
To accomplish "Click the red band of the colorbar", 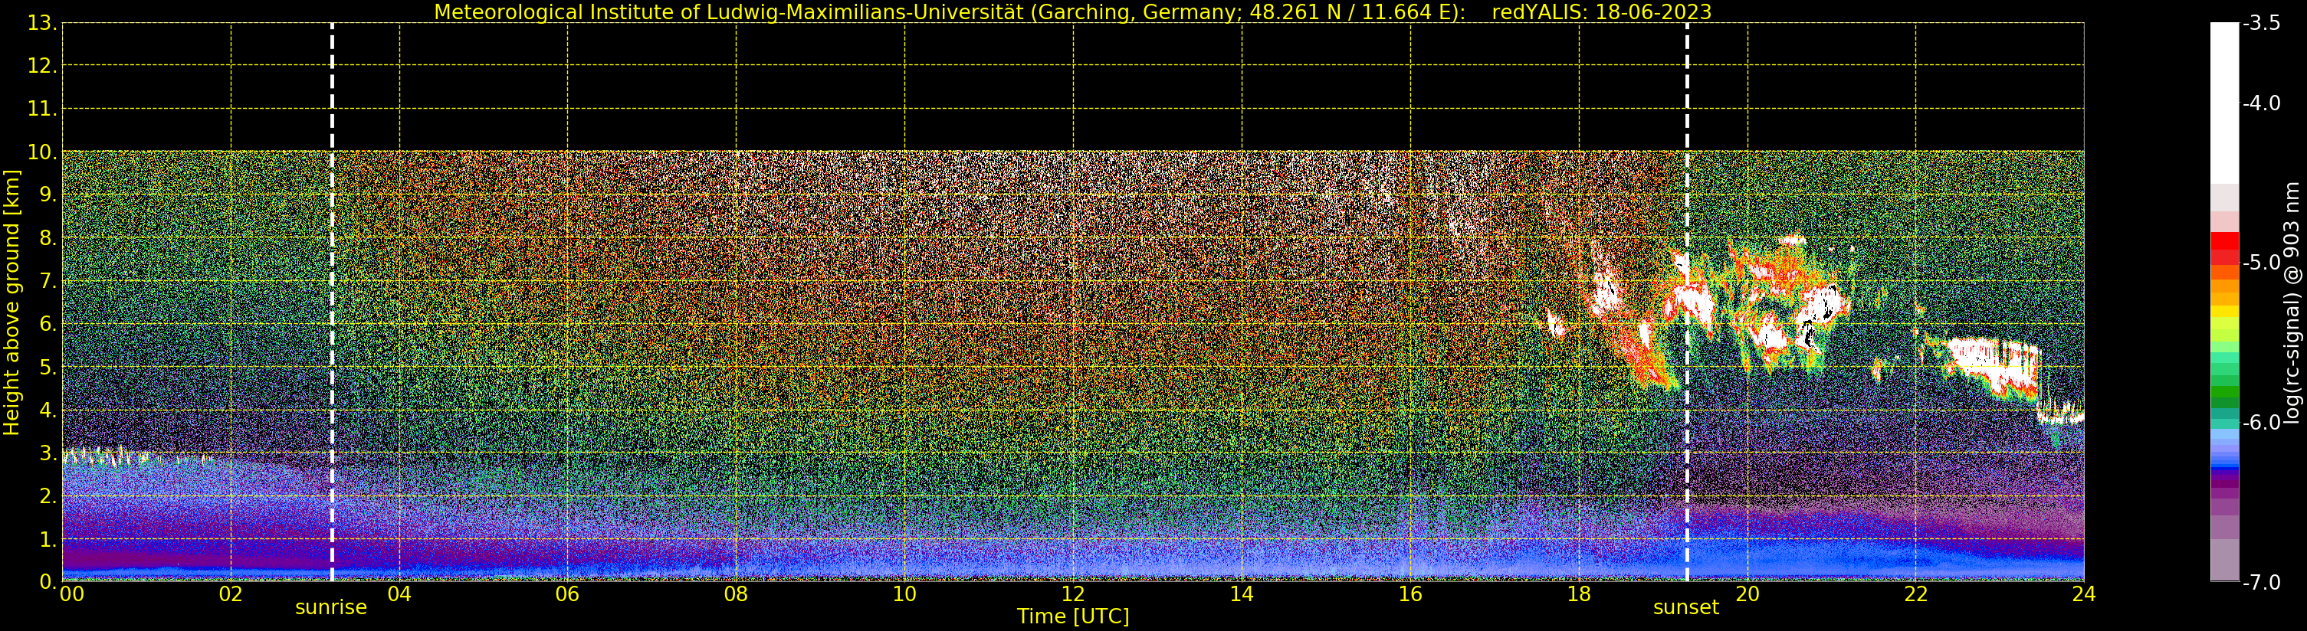I will (2224, 248).
